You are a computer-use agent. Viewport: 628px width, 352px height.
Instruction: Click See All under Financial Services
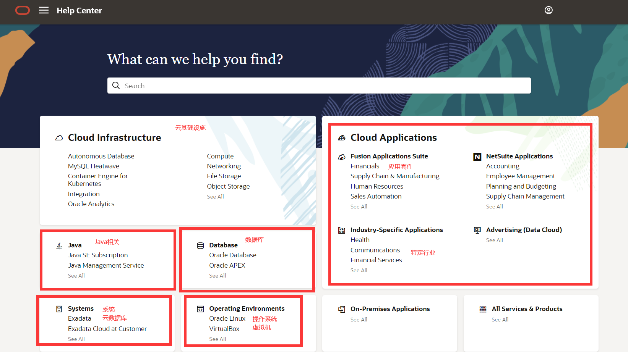click(x=359, y=270)
